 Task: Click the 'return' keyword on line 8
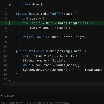tap(28, 37)
